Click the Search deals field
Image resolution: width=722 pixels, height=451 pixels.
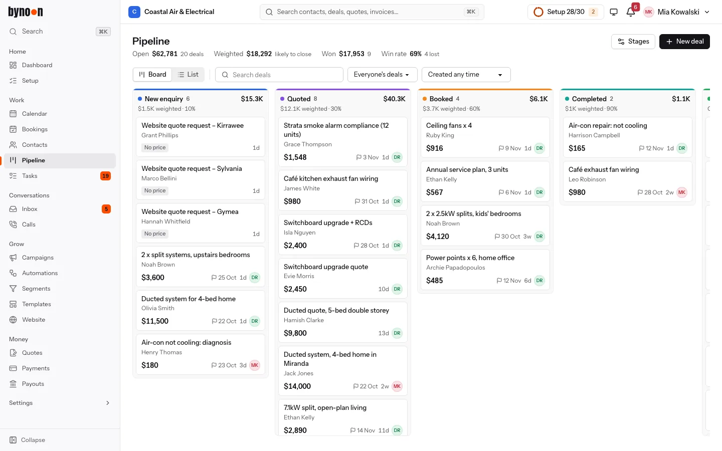coord(279,75)
